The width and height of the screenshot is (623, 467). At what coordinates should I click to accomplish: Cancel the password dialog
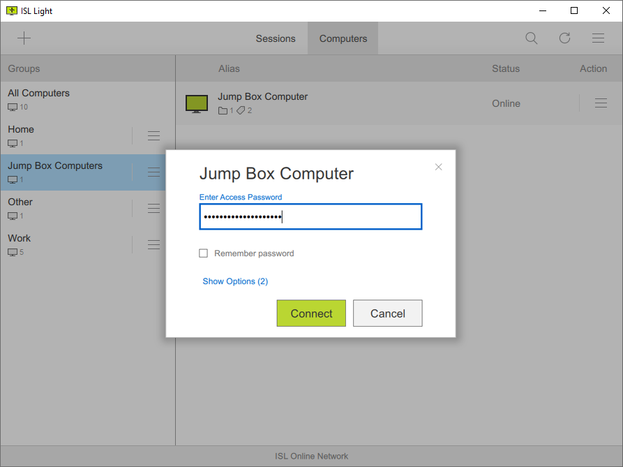click(x=387, y=313)
